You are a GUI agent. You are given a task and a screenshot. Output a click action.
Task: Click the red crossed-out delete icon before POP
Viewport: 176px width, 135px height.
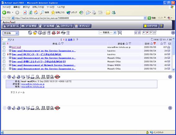[58, 33]
